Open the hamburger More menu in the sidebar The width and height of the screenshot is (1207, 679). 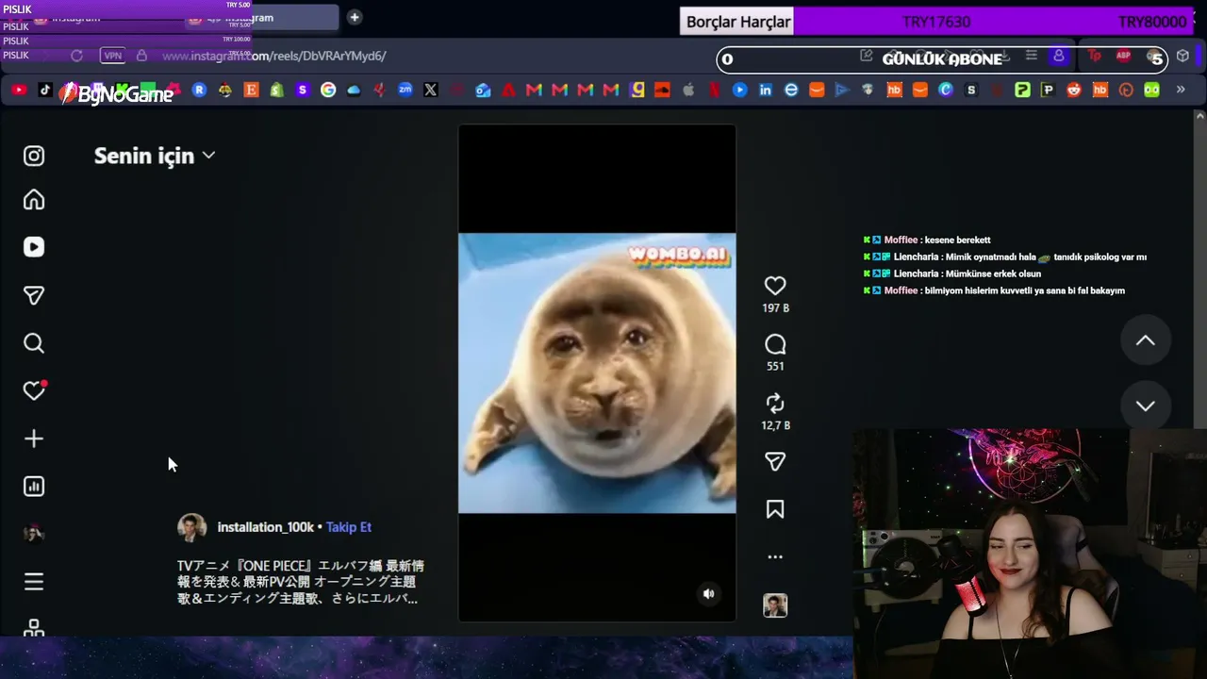34,582
